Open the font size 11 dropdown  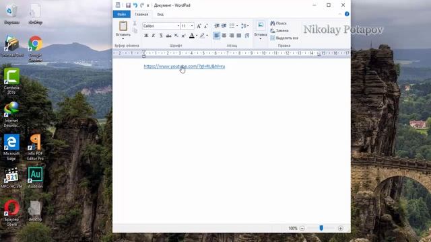point(192,26)
